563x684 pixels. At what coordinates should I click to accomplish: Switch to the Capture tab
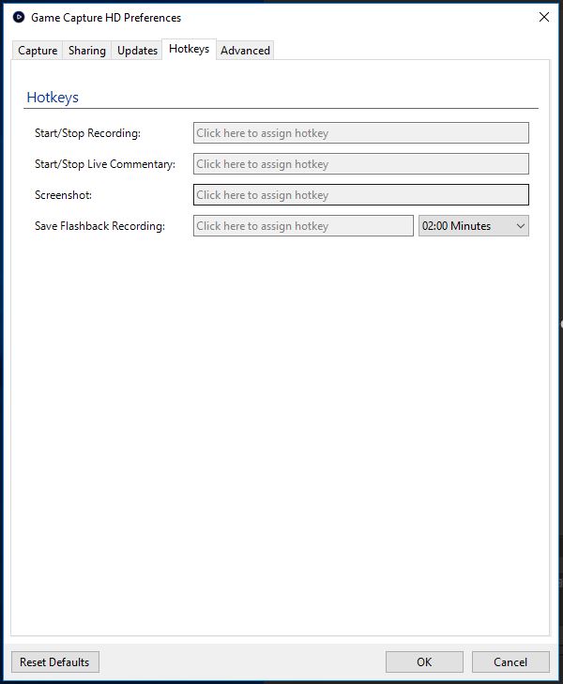click(x=38, y=51)
